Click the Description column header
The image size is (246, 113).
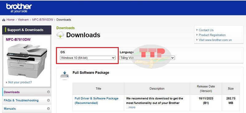157,89
